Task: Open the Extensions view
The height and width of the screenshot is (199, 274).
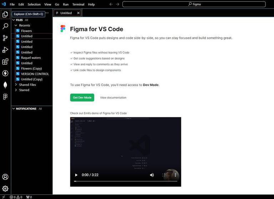Action: [x=5, y=61]
